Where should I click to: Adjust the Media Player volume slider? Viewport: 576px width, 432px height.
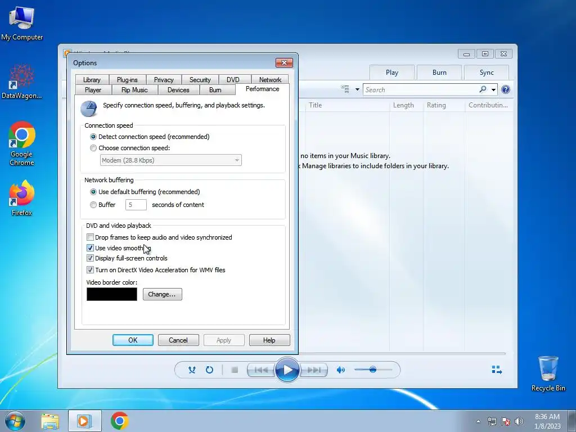click(373, 370)
